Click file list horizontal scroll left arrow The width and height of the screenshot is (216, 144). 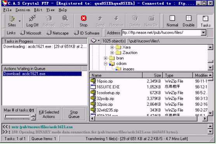coord(92,118)
